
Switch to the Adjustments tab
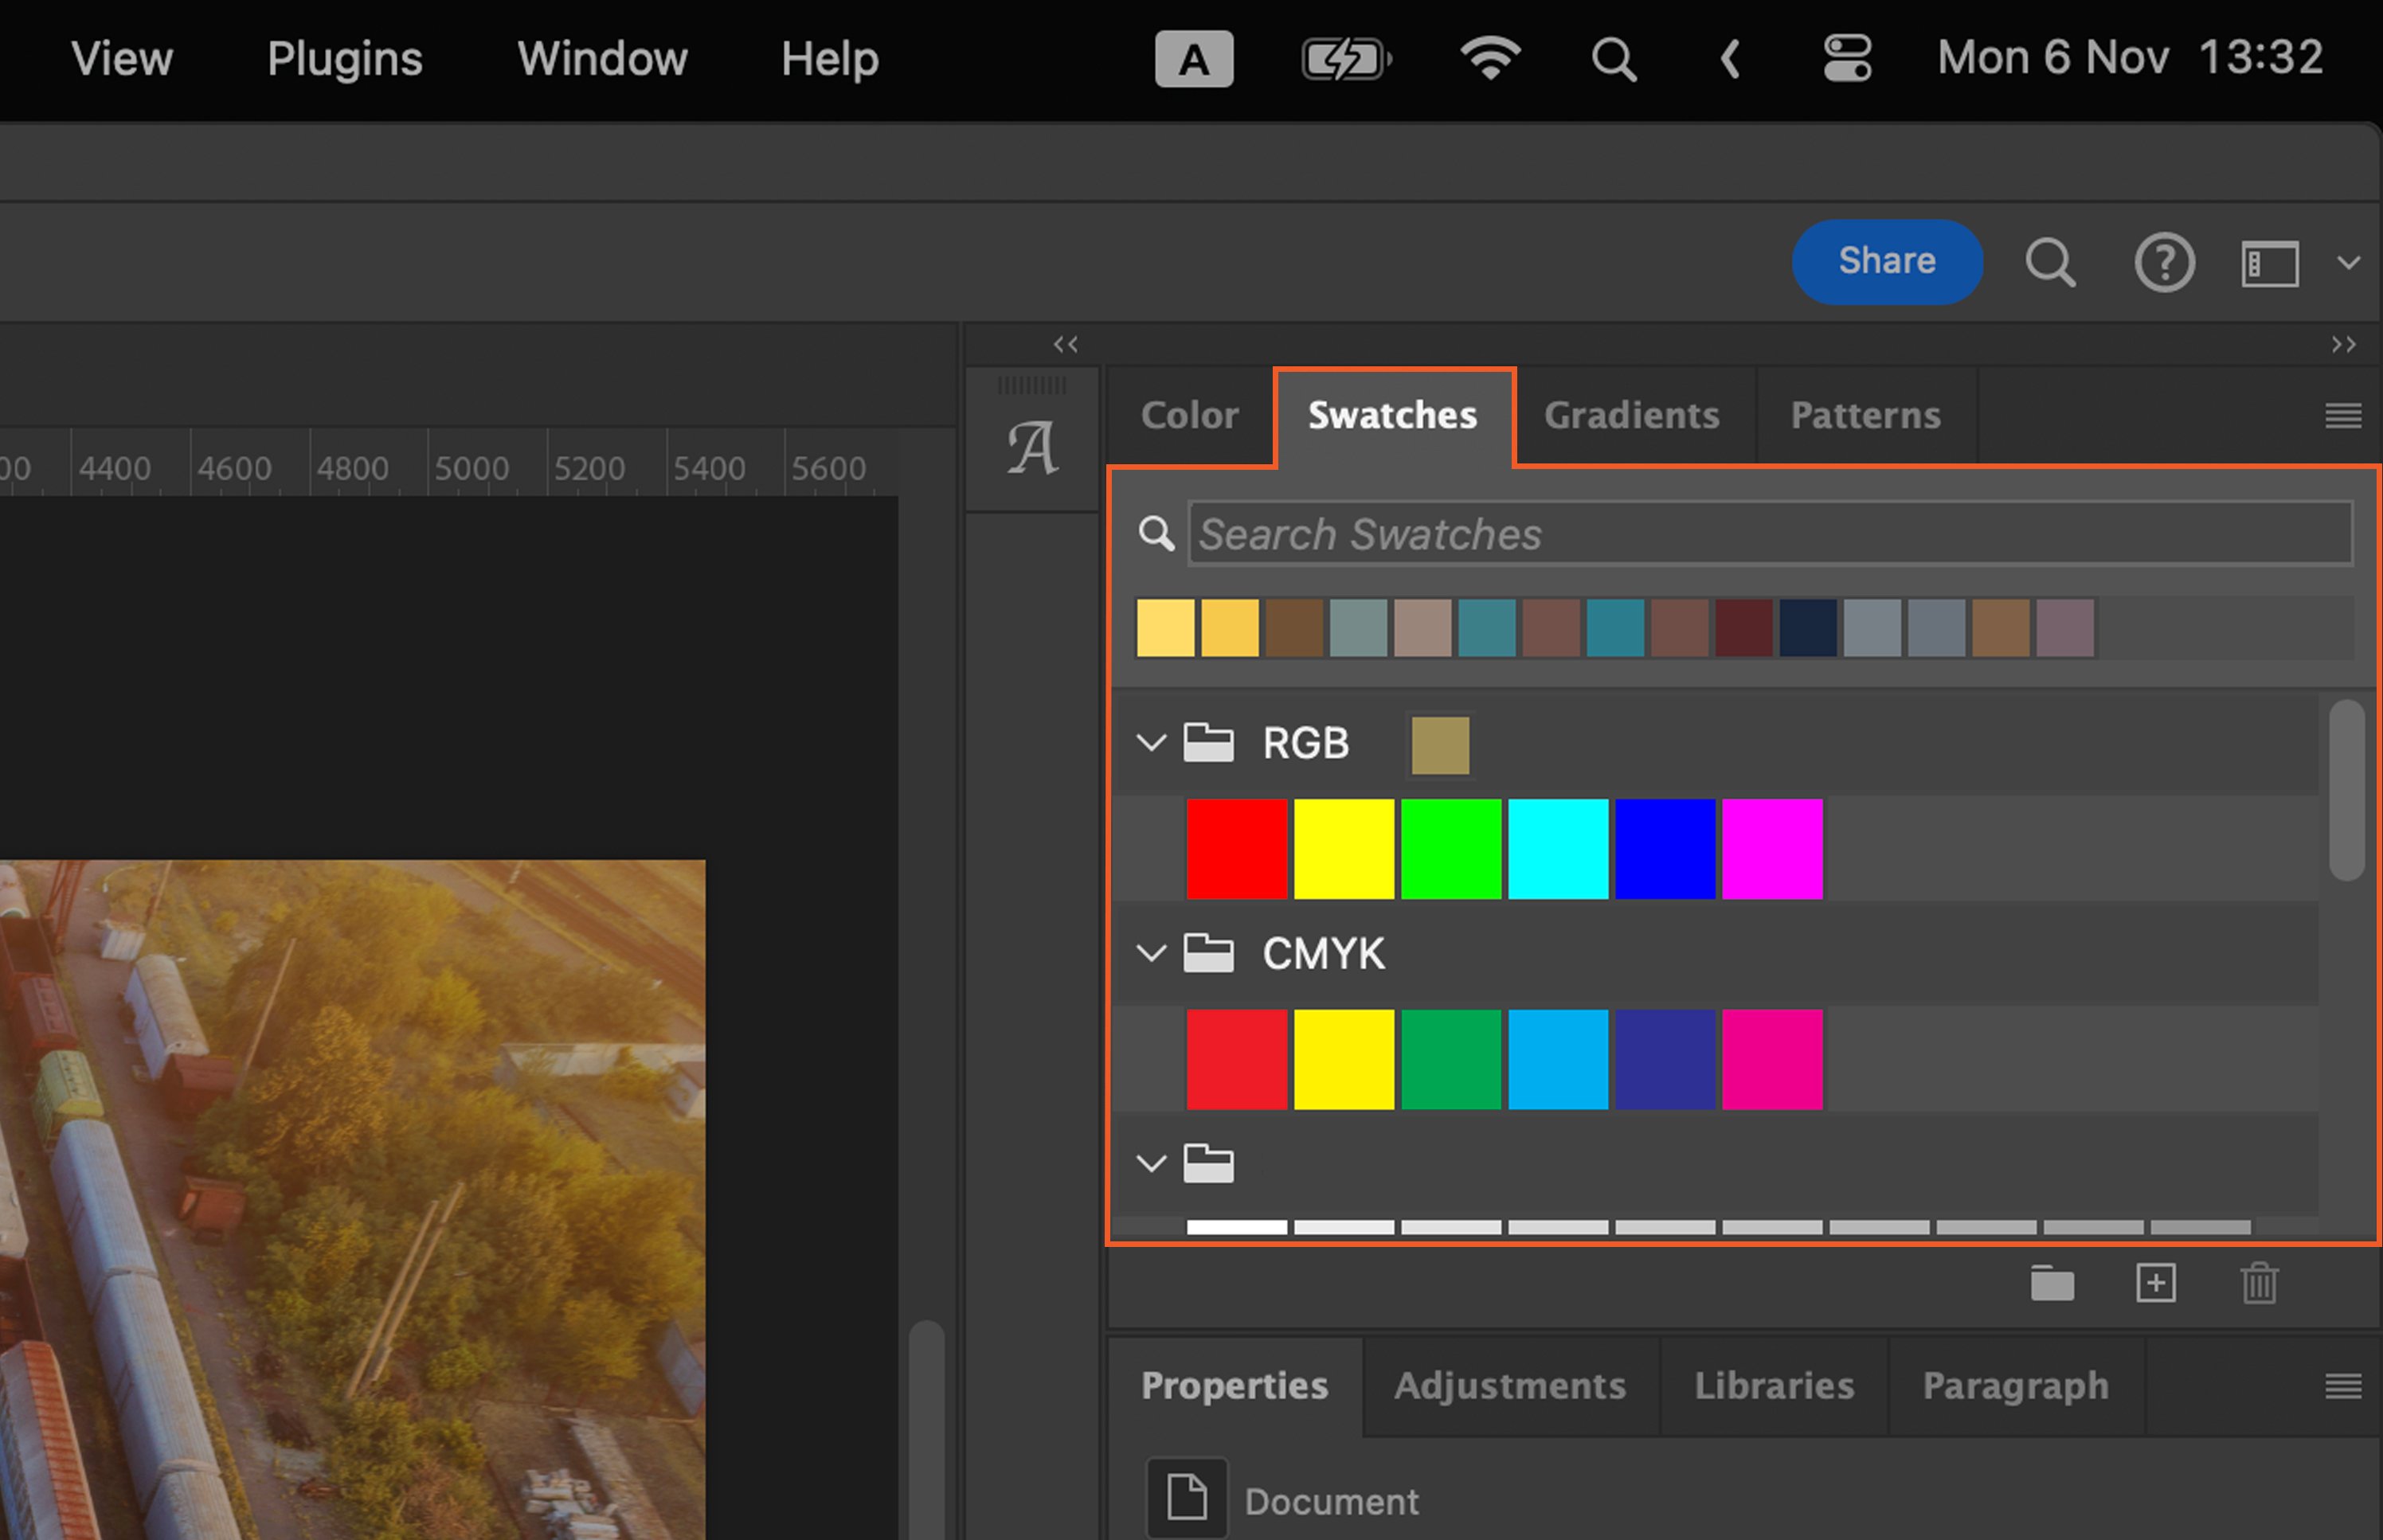tap(1509, 1386)
